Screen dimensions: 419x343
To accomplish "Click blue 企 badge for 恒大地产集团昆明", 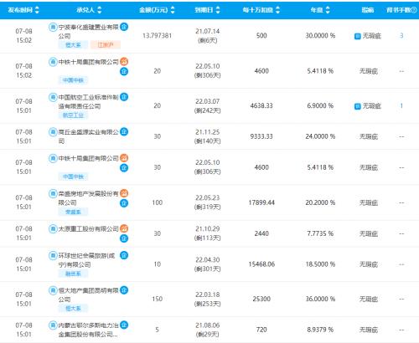I will pyautogui.click(x=124, y=290).
